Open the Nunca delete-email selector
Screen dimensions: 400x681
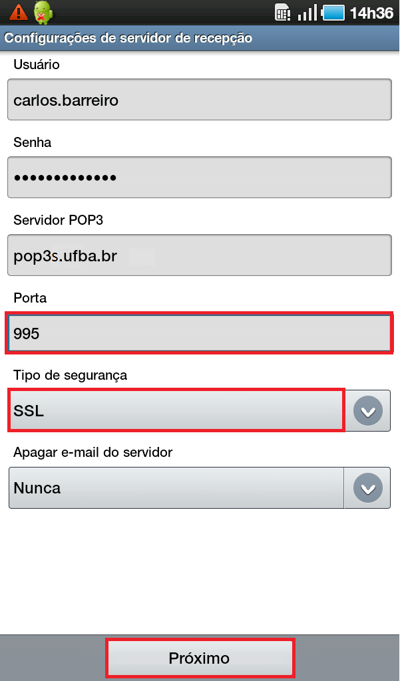point(177,488)
